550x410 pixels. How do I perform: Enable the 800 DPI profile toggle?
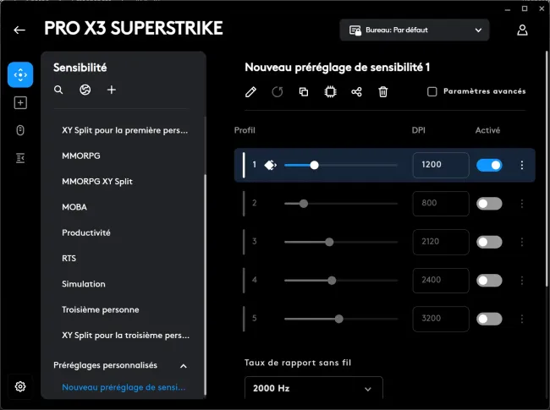coord(489,204)
